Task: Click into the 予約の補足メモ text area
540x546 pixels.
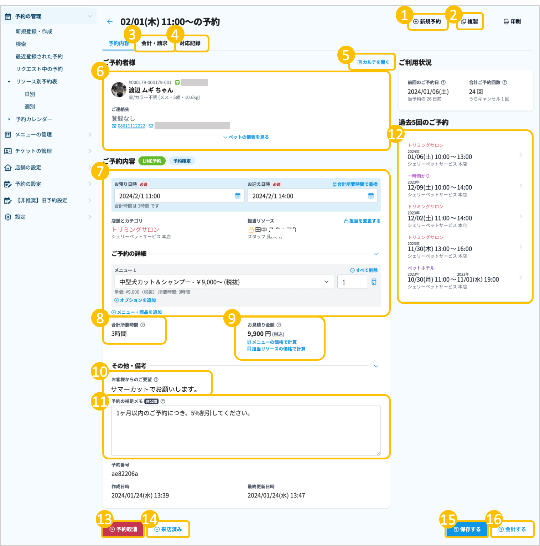Action: pyautogui.click(x=246, y=431)
